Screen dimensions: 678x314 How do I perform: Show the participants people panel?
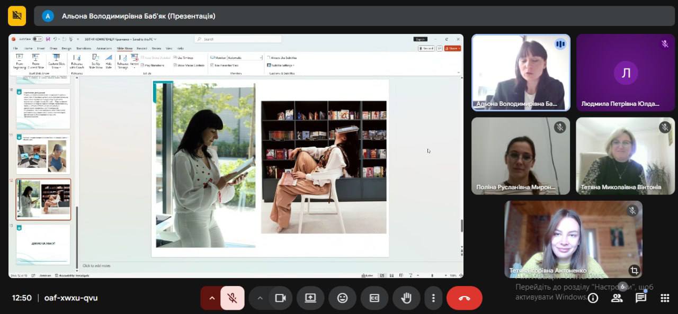tap(617, 298)
